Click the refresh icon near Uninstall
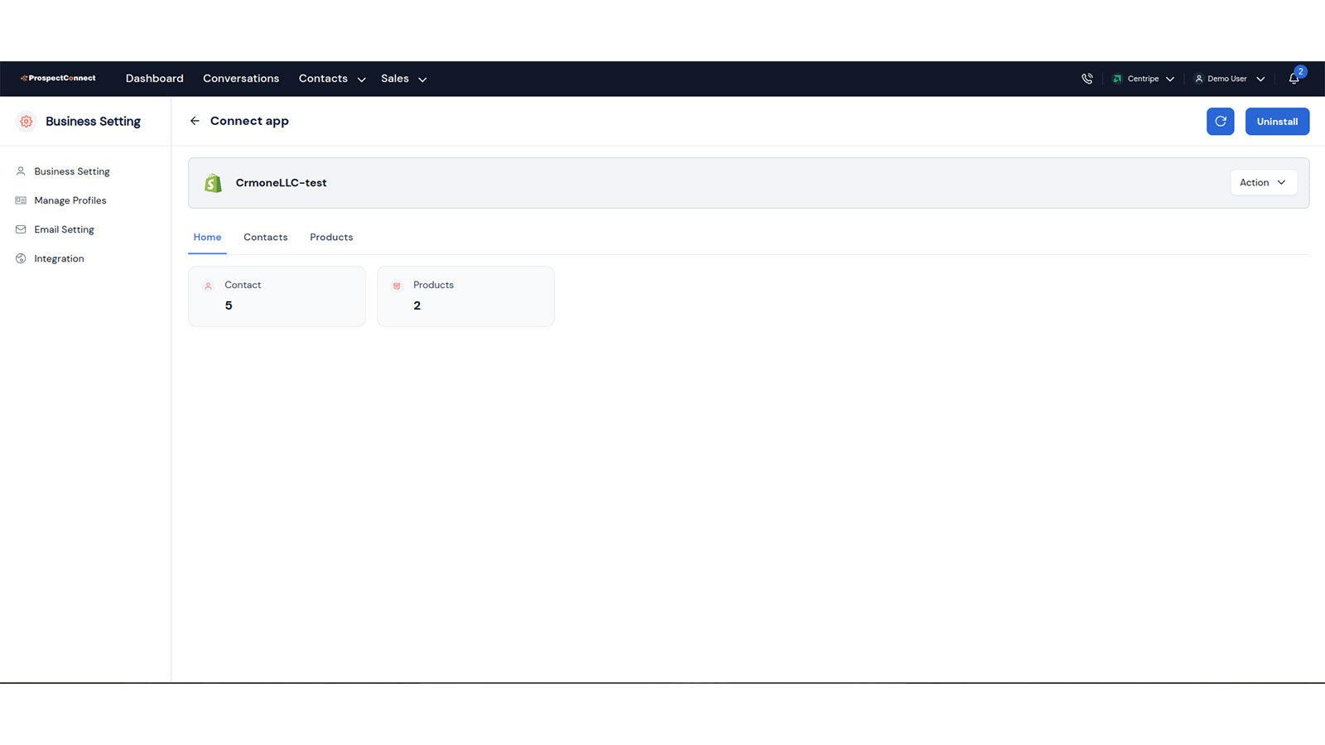 click(1220, 121)
